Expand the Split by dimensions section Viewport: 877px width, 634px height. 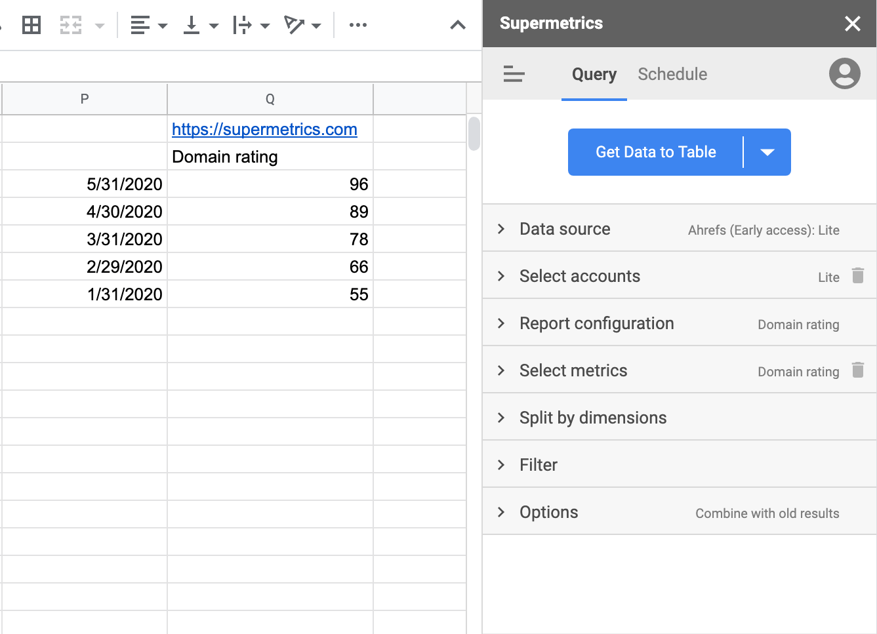680,417
